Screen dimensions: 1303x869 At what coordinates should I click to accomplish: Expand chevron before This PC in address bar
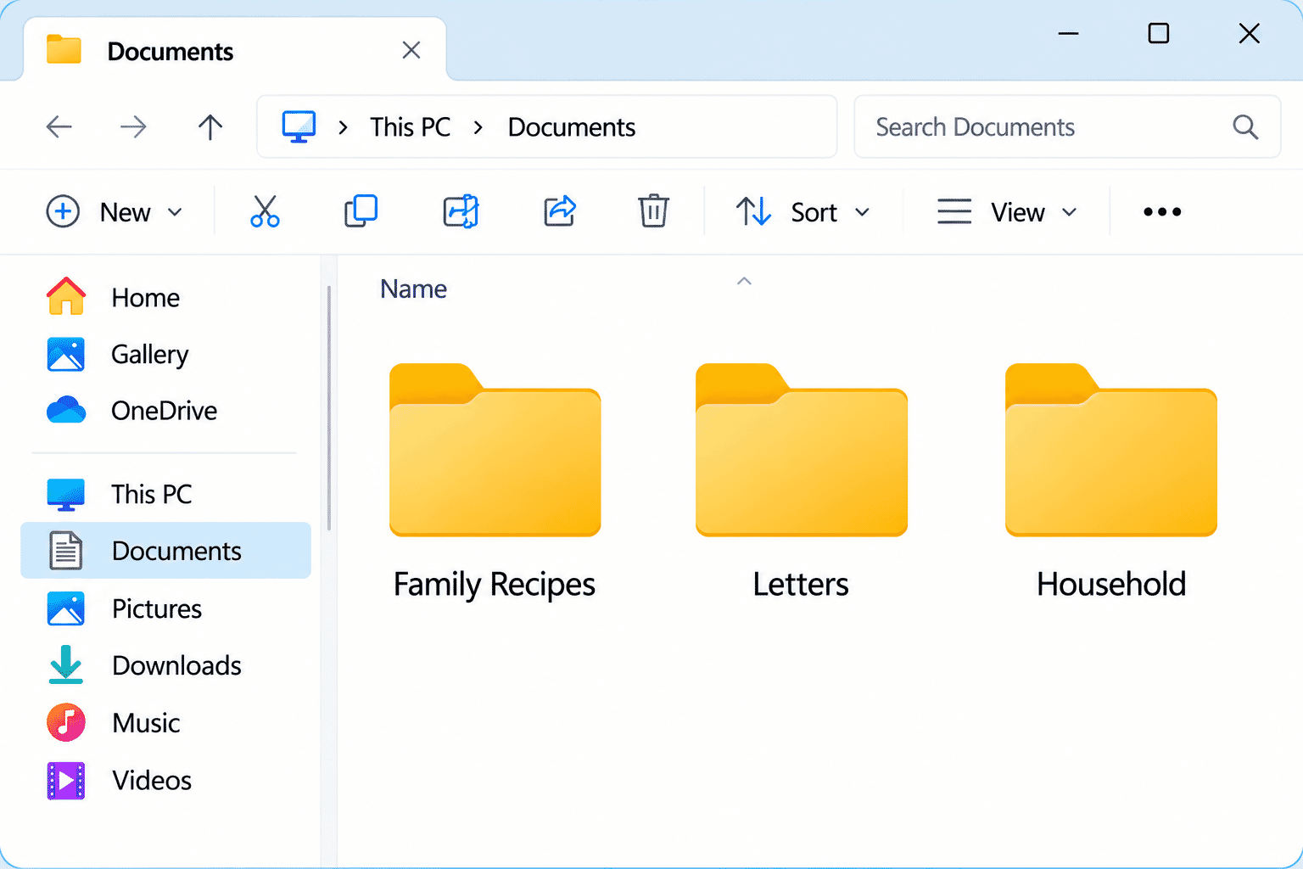tap(343, 128)
